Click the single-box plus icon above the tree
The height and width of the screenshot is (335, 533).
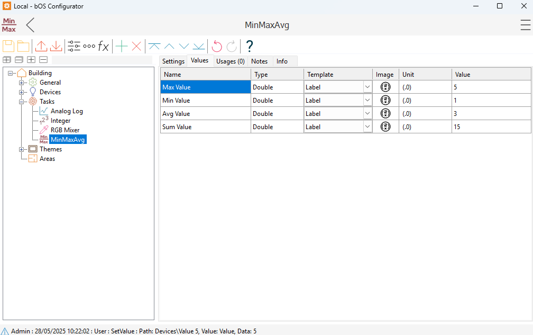(31, 60)
